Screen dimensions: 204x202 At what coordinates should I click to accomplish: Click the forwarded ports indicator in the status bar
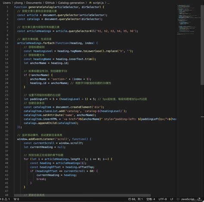[x=16, y=199]
